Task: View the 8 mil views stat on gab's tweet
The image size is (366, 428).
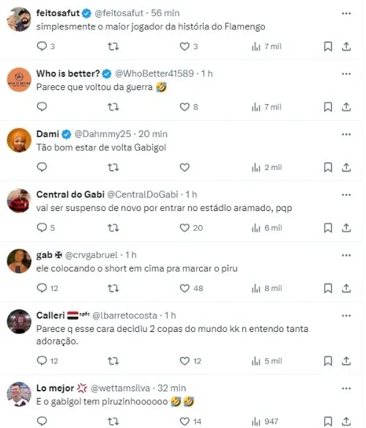Action: (266, 288)
